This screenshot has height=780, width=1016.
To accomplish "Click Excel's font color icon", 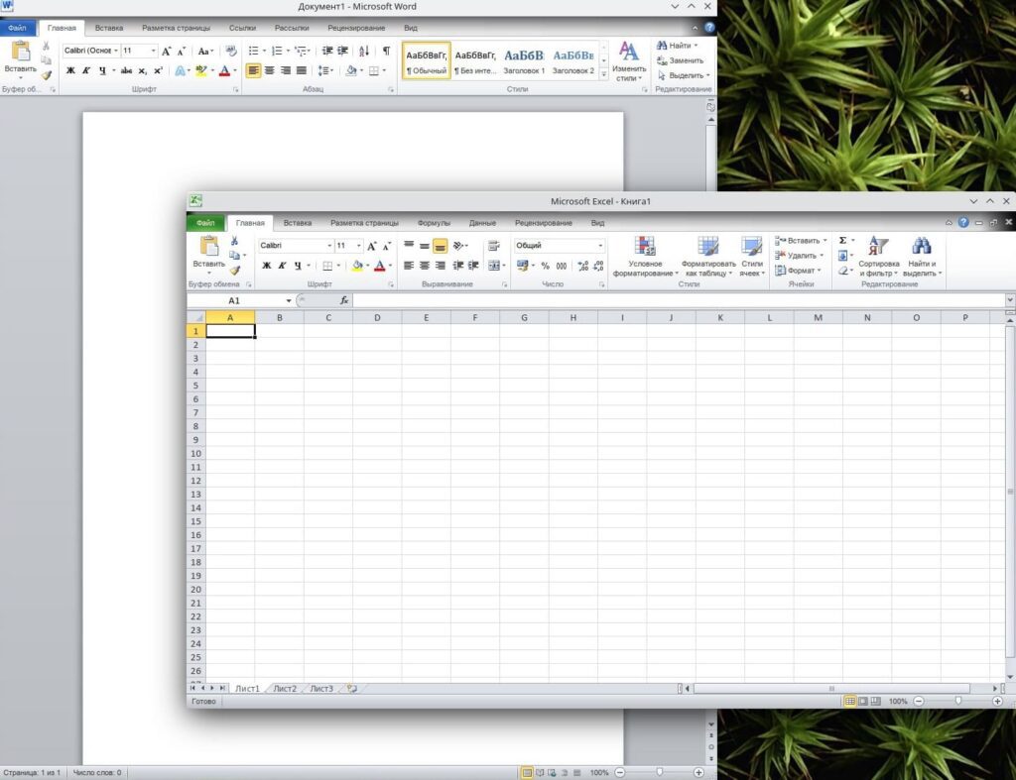I will pos(380,266).
